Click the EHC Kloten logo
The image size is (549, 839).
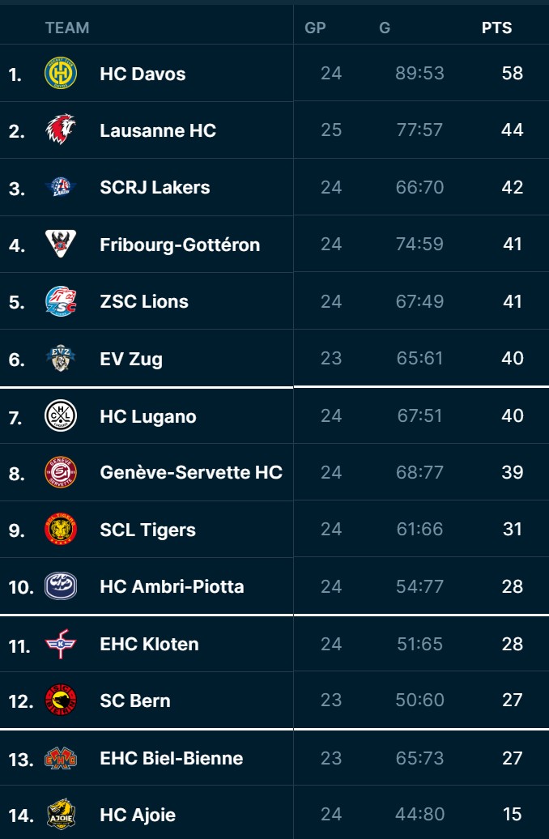click(x=61, y=644)
